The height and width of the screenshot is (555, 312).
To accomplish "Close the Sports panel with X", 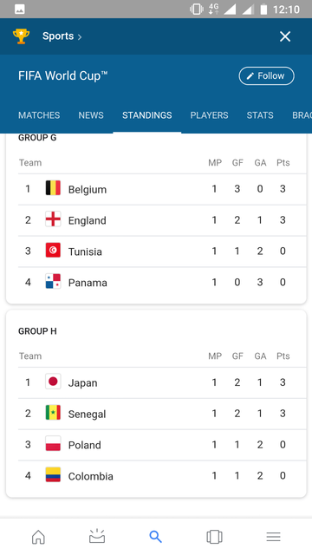I will tap(285, 36).
